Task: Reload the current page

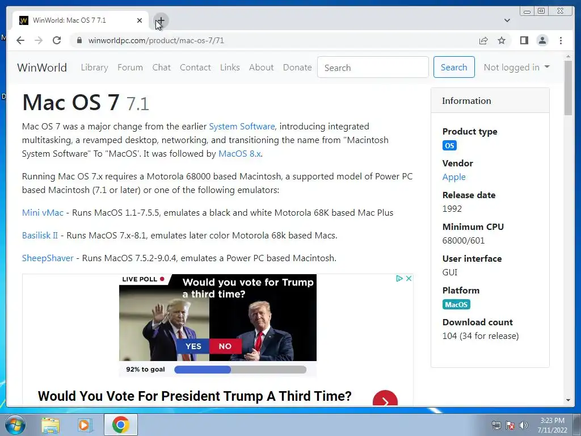Action: point(57,40)
